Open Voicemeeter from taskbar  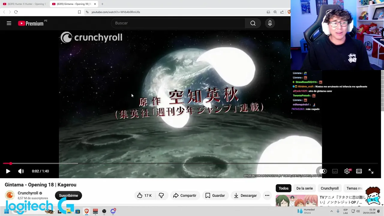coord(95,211)
